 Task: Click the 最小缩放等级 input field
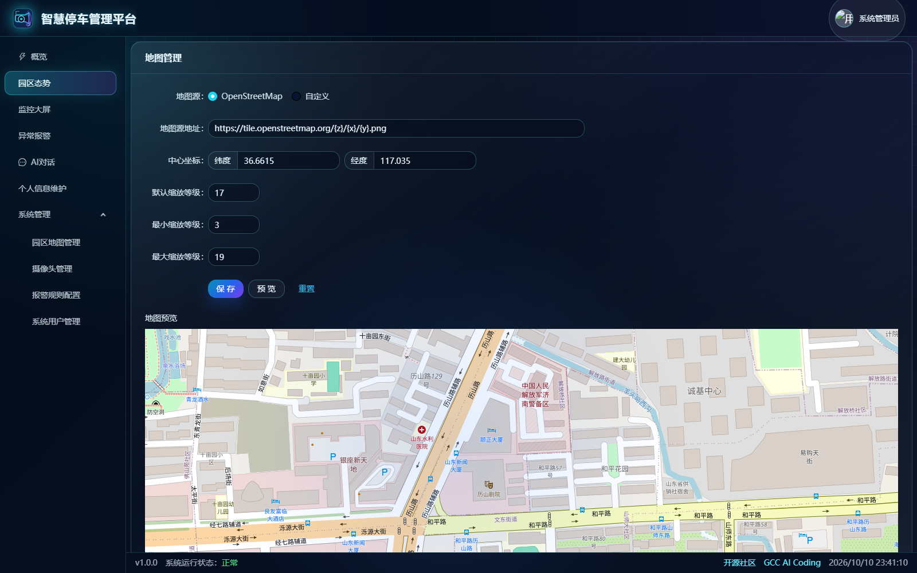point(234,225)
